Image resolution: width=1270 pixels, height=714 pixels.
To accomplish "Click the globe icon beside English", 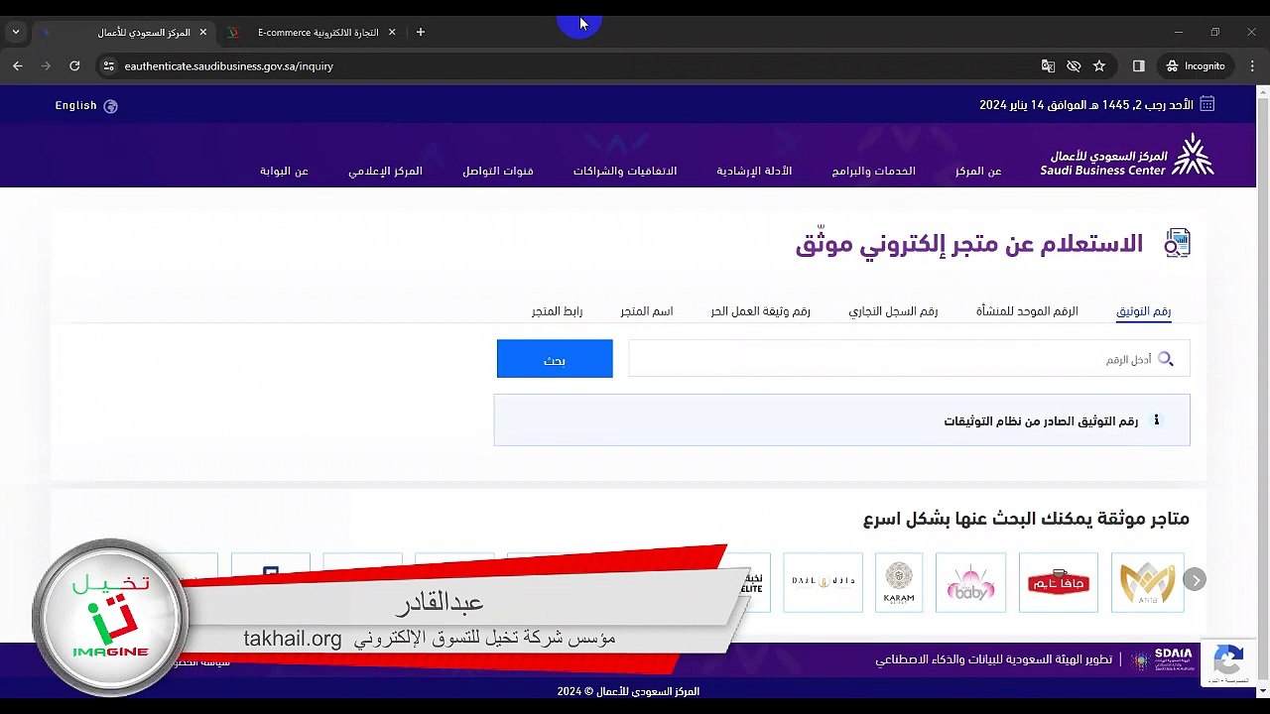I will click(111, 106).
